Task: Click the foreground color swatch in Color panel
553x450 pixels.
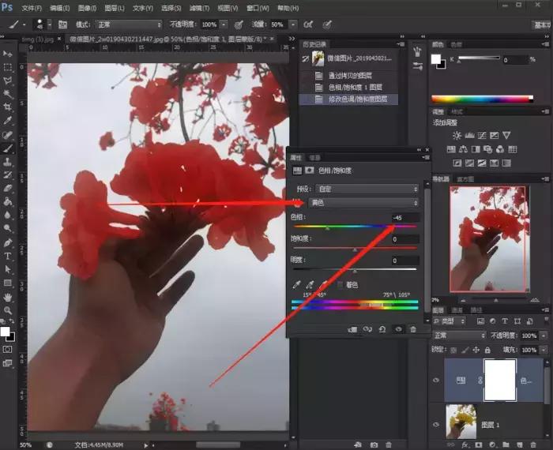Action: (436, 59)
